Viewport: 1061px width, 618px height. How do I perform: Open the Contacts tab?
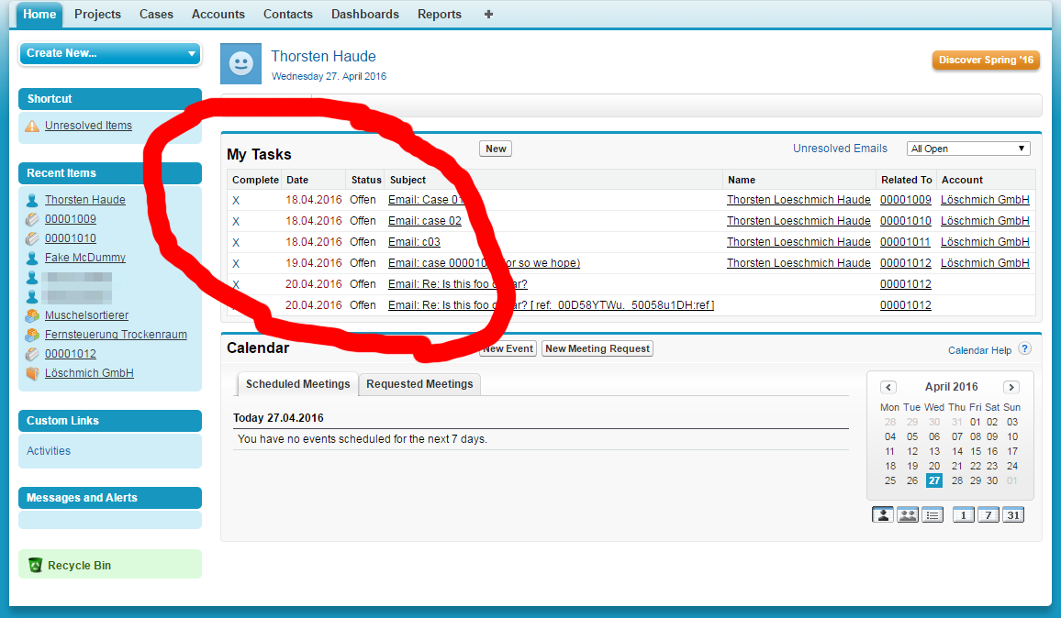click(288, 14)
